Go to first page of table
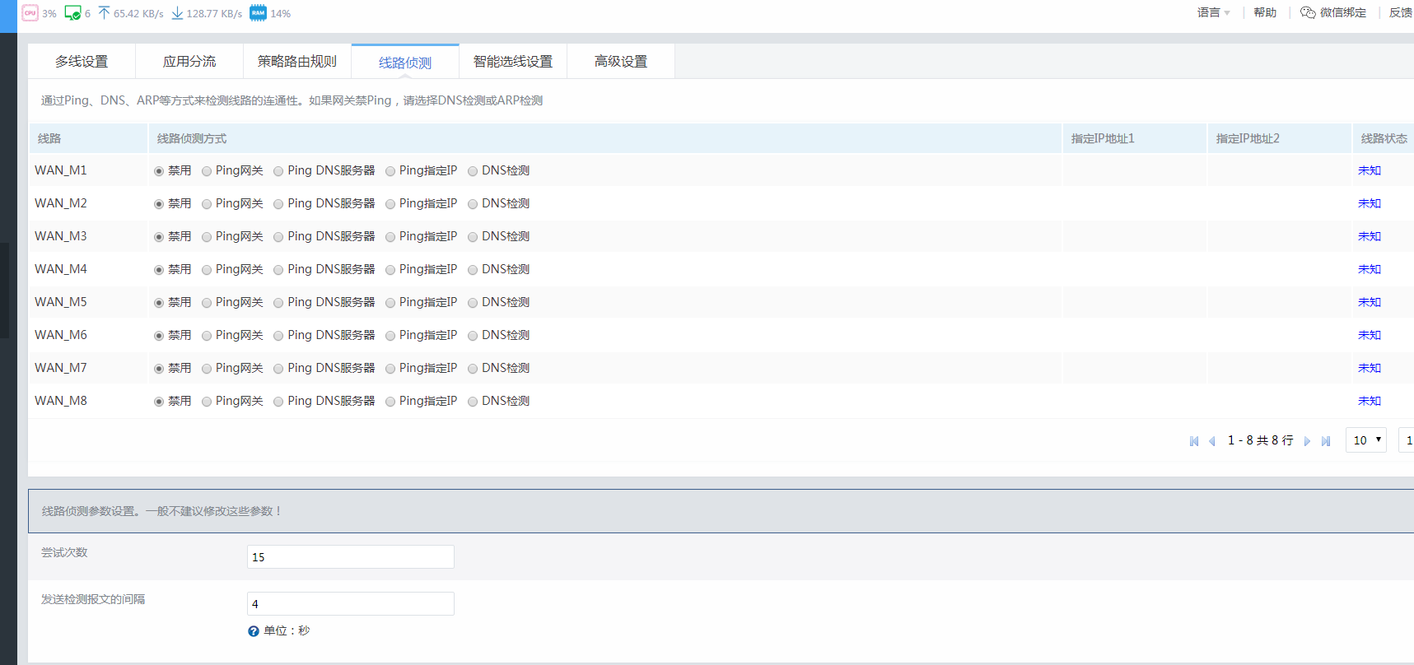 [x=1194, y=441]
